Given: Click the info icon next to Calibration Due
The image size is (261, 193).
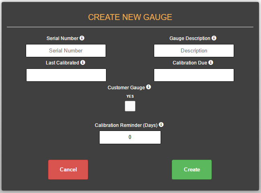Looking at the screenshot, I should point(211,62).
